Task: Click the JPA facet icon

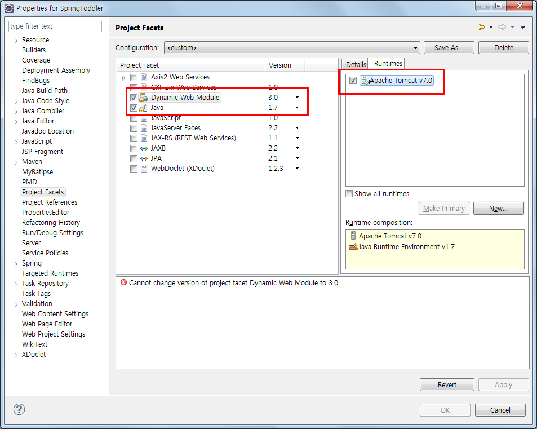Action: [144, 158]
